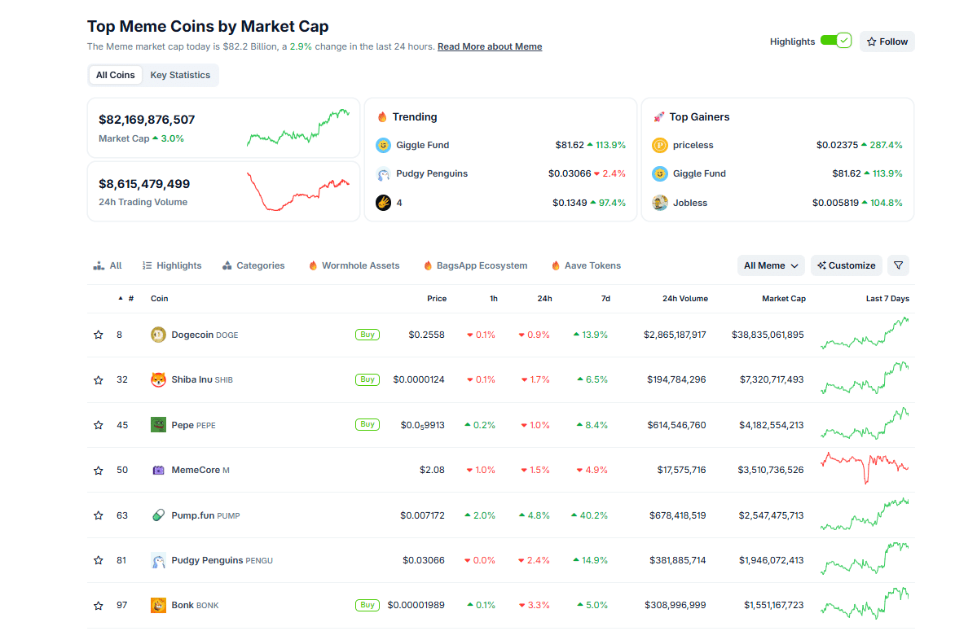Viewport: 977px width, 631px height.
Task: Star Dogecoin as a favorite
Action: pyautogui.click(x=99, y=334)
